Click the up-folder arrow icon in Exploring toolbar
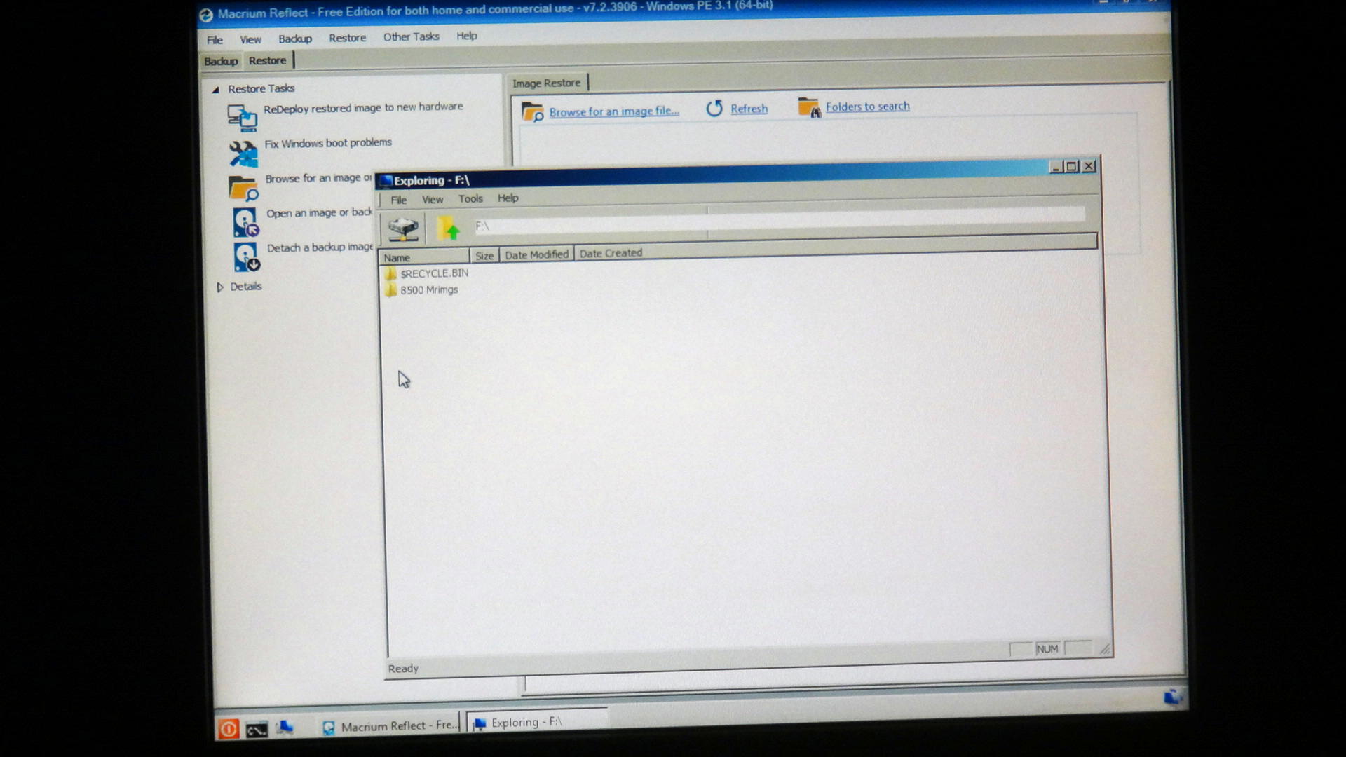 [448, 228]
